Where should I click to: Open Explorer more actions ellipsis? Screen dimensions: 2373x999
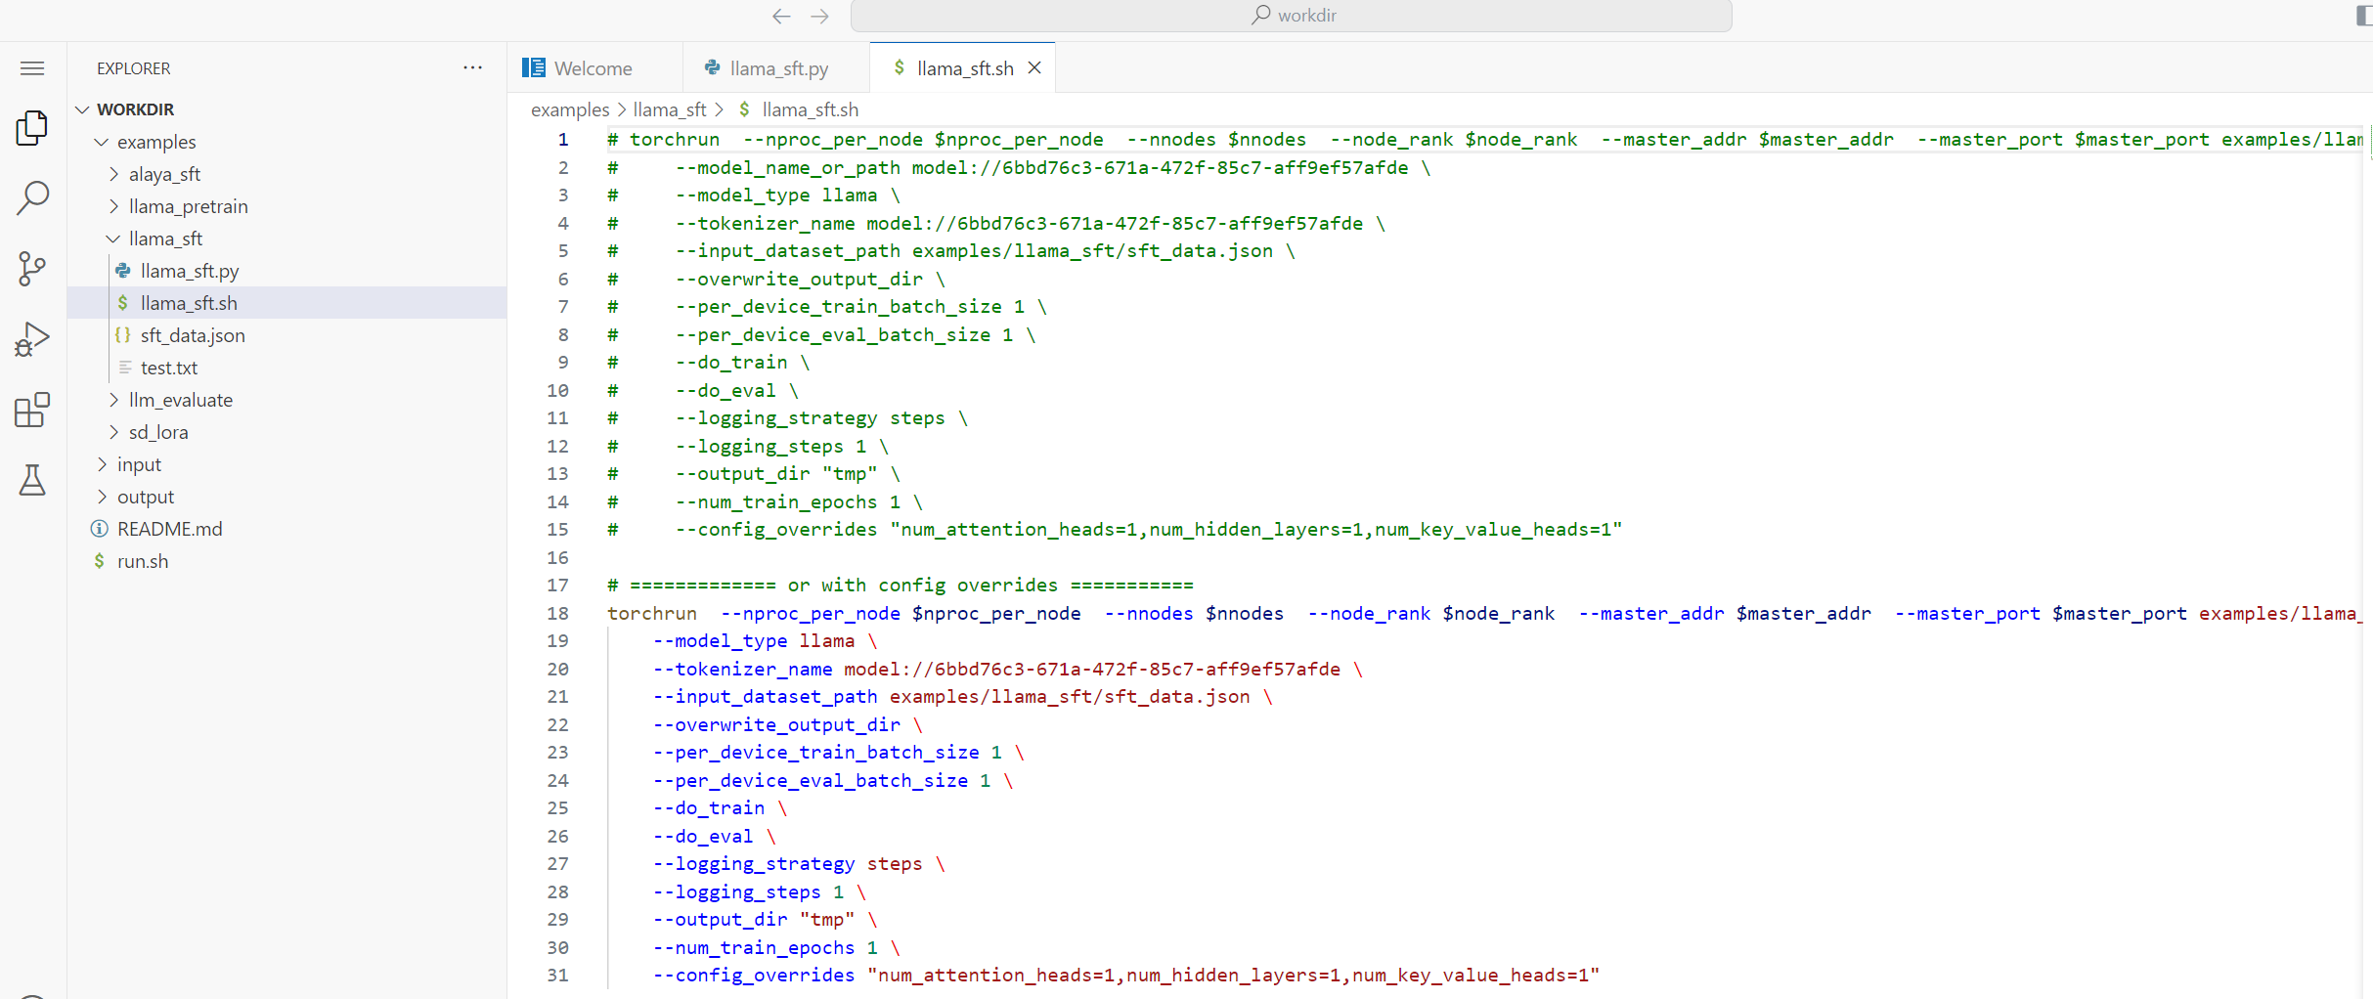tap(473, 68)
